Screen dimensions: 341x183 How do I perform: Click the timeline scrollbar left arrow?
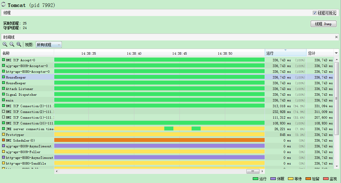[57, 171]
